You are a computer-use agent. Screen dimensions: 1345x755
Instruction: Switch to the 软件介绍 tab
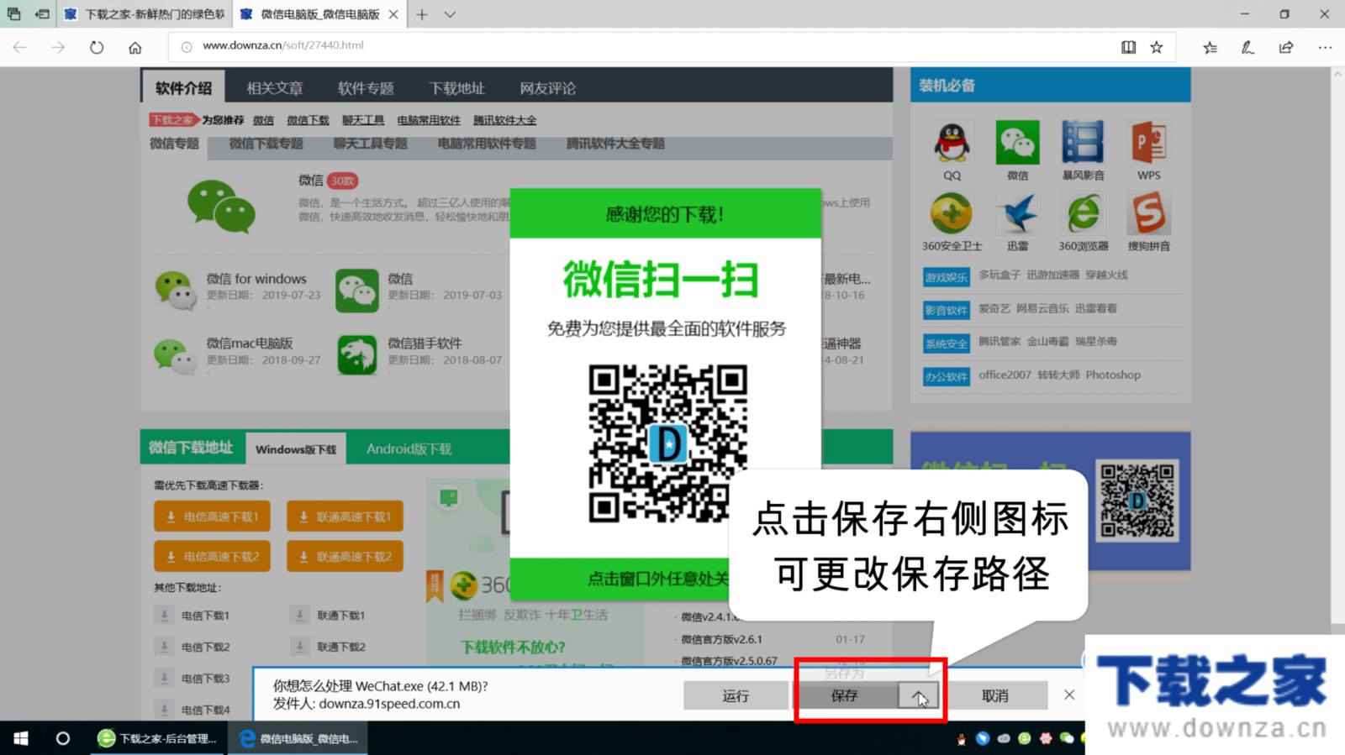point(183,87)
